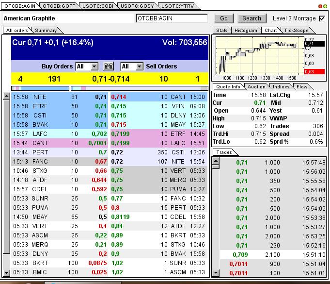Click the link icon between order filters

click(109, 67)
